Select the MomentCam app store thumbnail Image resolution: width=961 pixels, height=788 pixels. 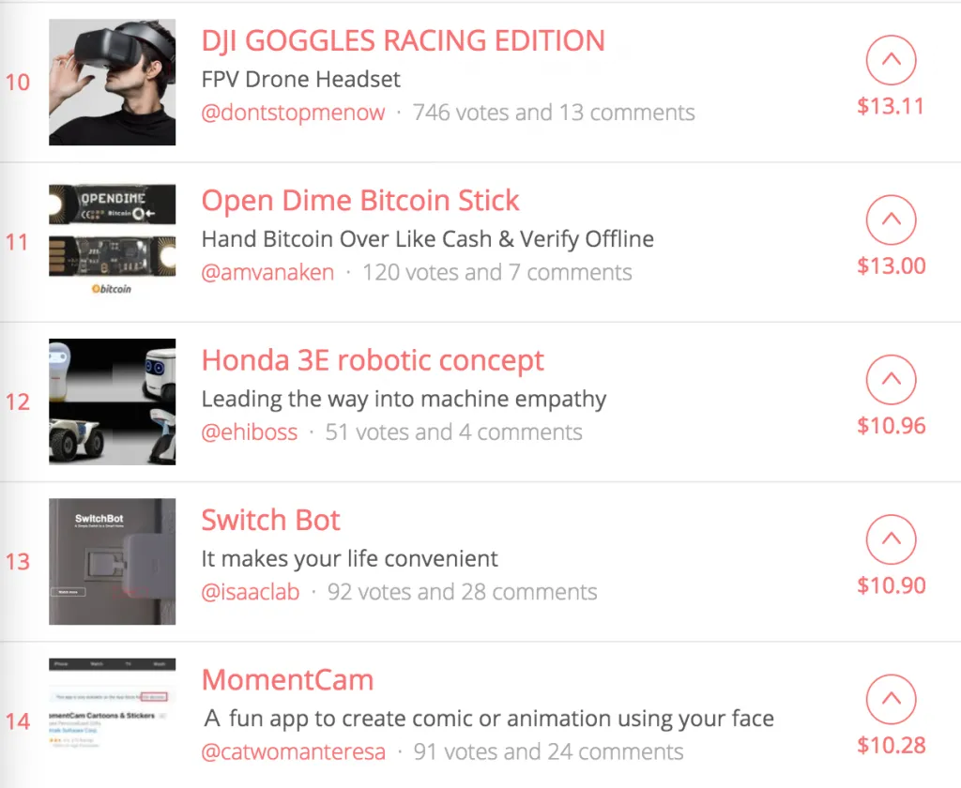click(113, 704)
